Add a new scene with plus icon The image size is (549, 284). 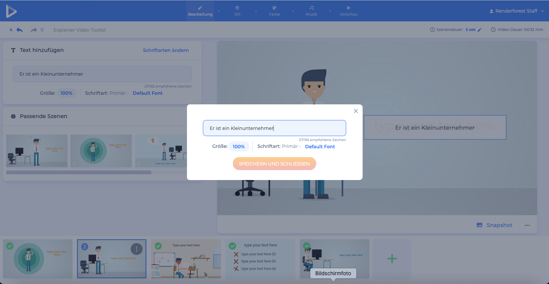pos(392,259)
